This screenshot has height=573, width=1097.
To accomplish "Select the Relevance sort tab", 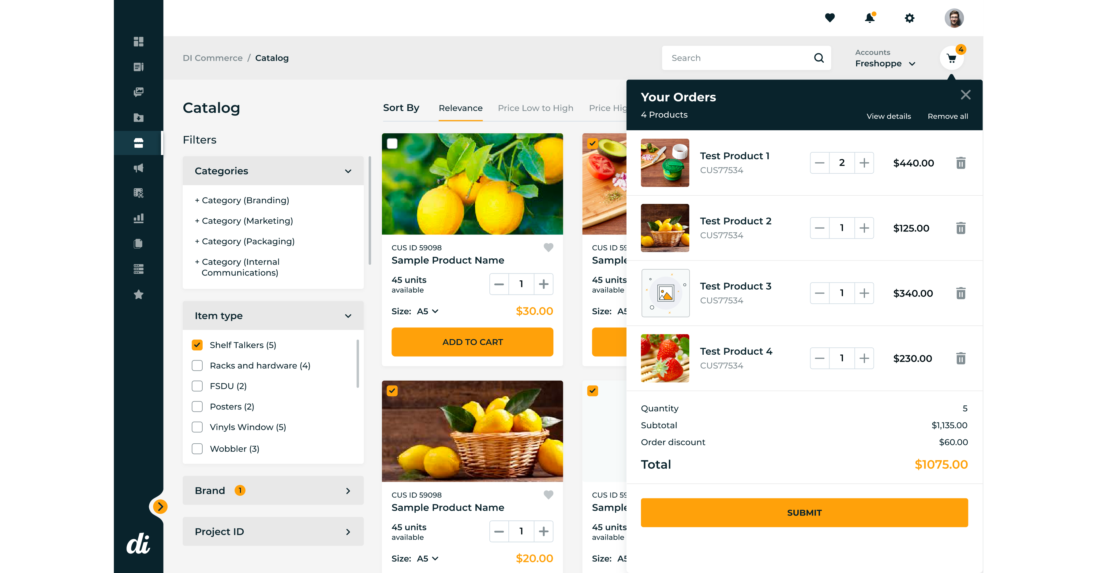I will tap(460, 108).
